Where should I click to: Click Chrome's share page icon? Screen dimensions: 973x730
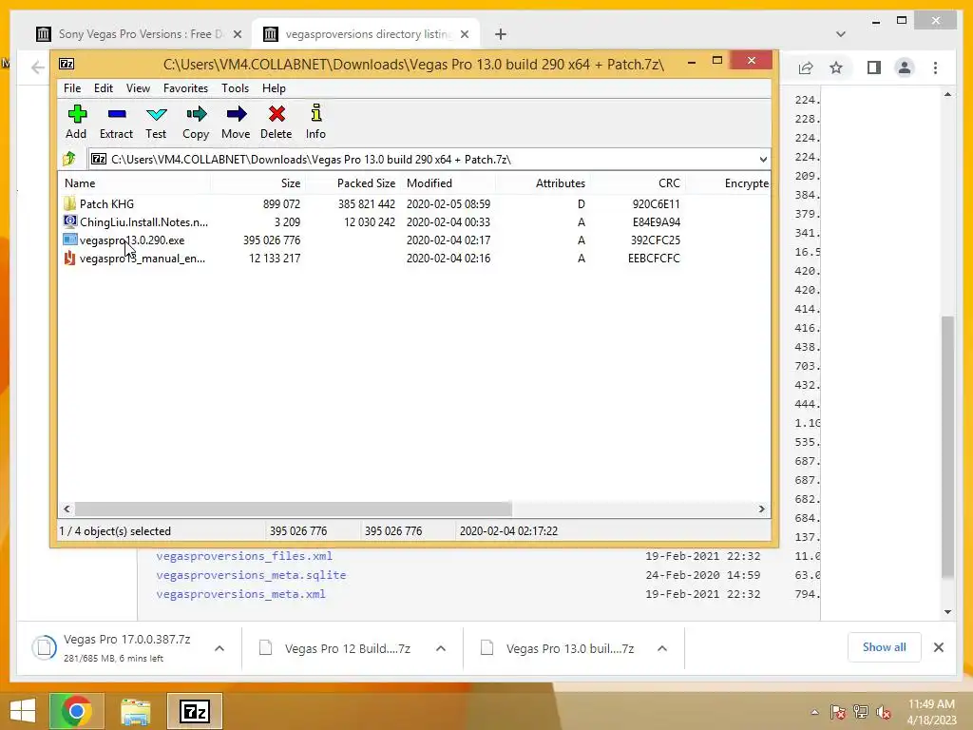coord(806,67)
